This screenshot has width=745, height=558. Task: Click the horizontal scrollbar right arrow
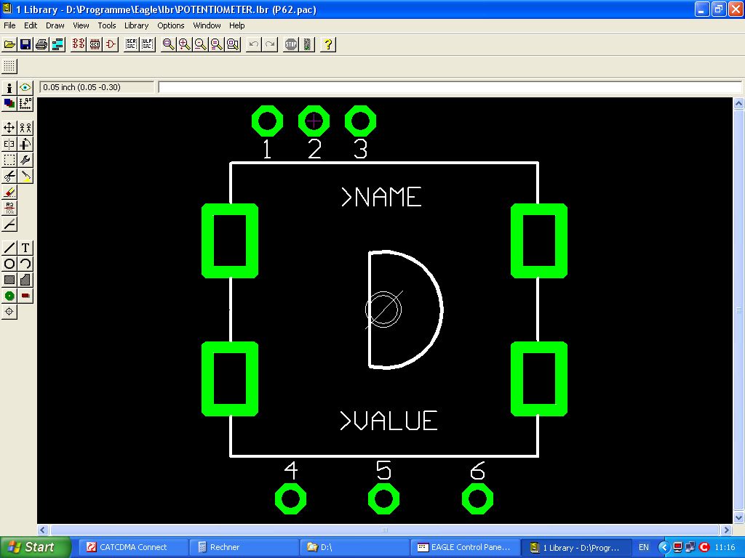tap(726, 530)
